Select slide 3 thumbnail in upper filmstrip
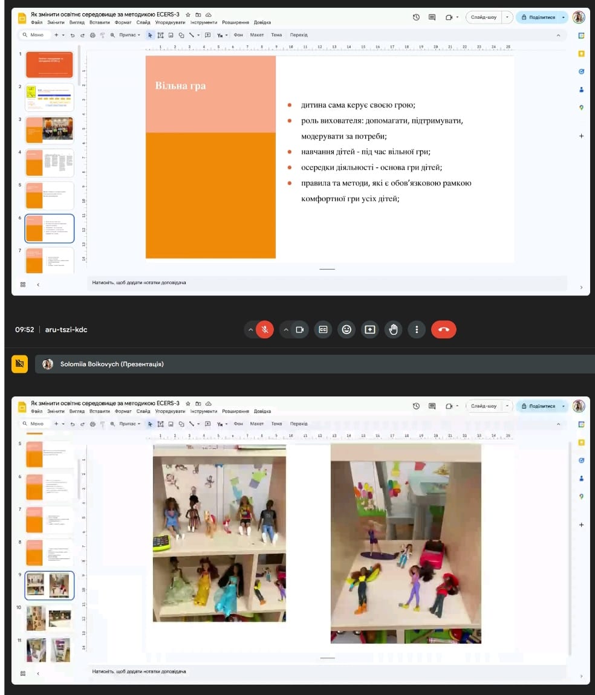The width and height of the screenshot is (595, 695). coord(49,130)
